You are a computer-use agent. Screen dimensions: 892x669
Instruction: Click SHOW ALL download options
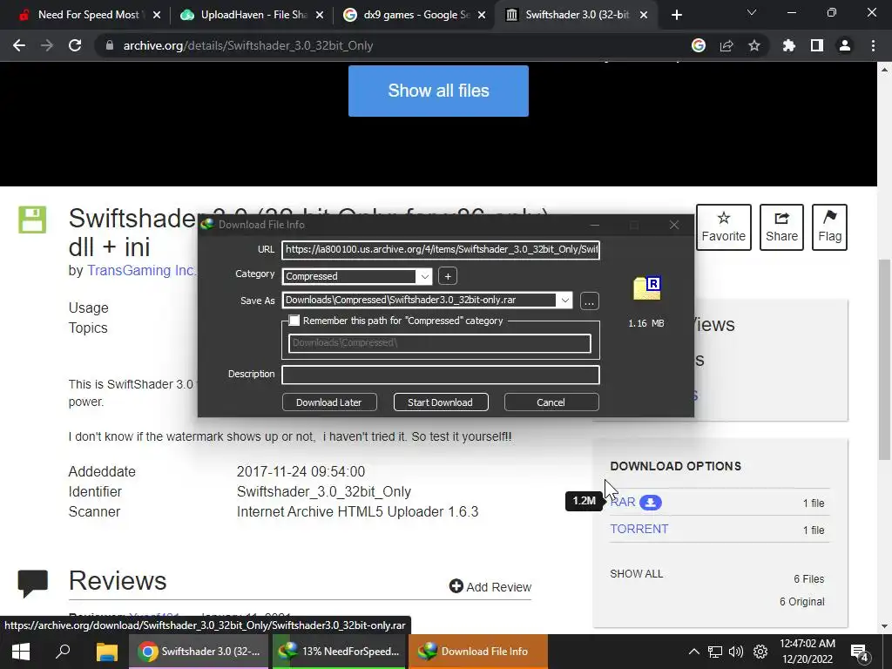point(637,574)
